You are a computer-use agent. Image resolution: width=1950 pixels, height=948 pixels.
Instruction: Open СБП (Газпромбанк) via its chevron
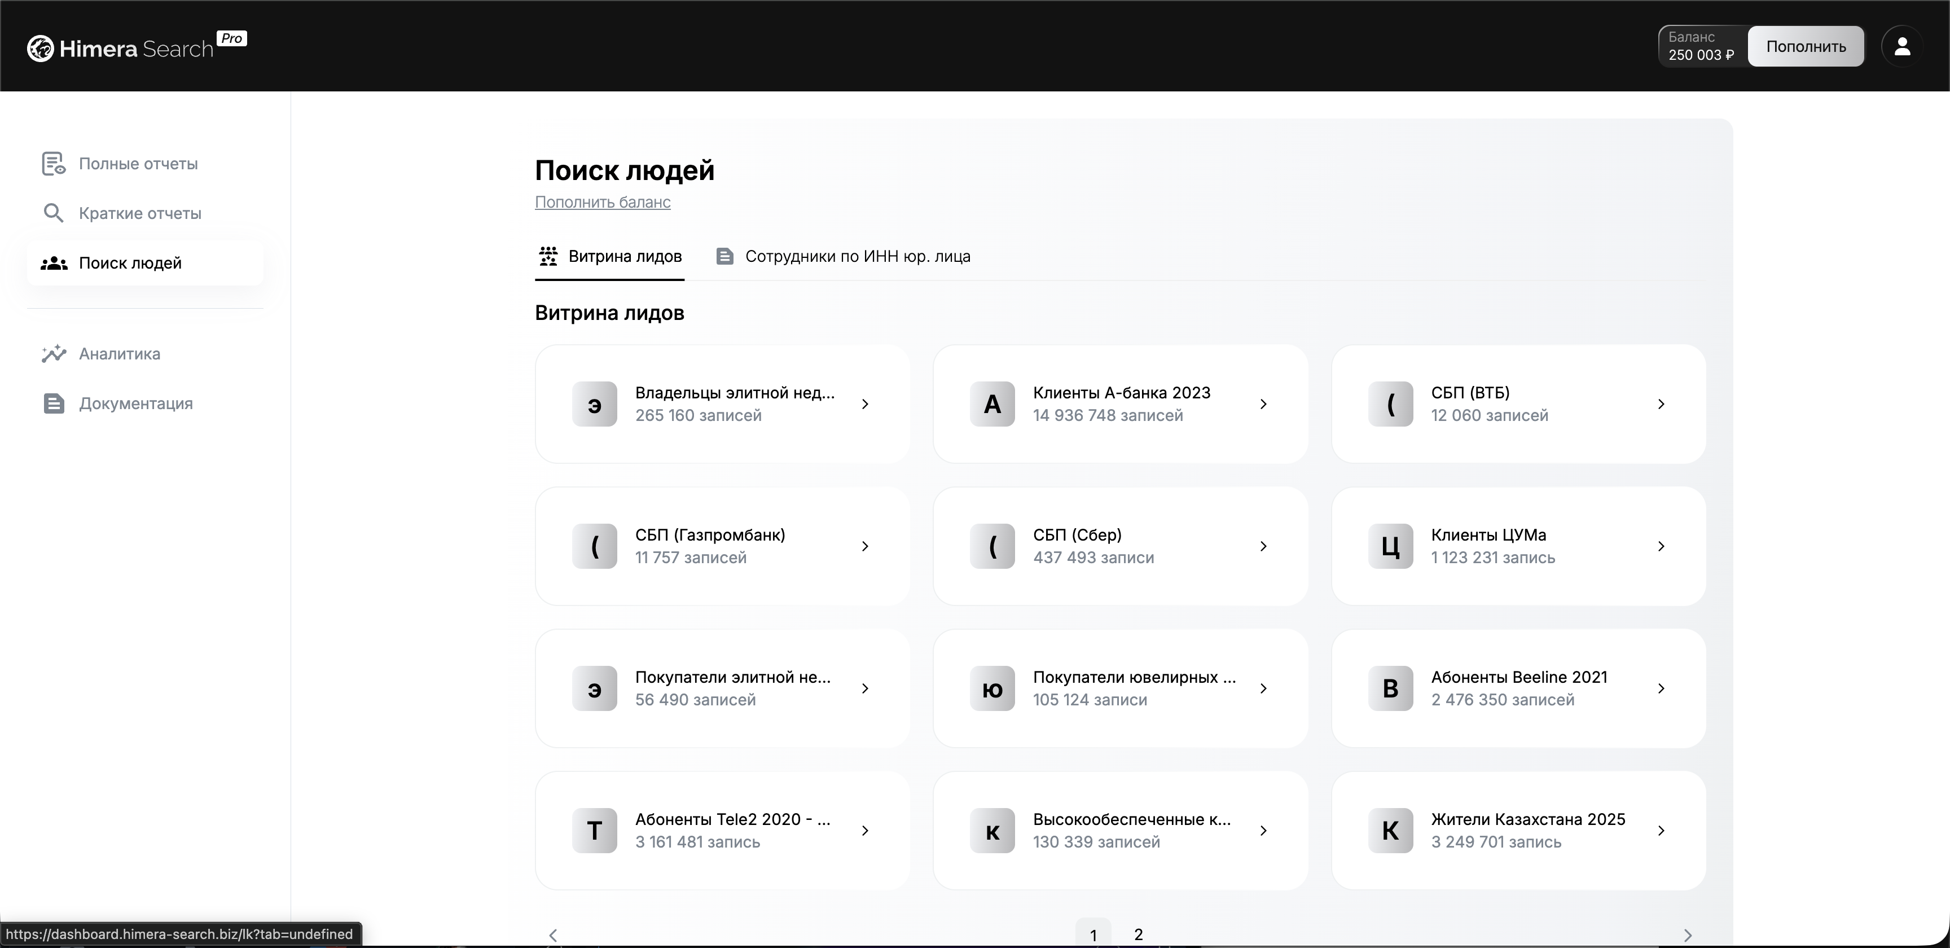(x=865, y=546)
